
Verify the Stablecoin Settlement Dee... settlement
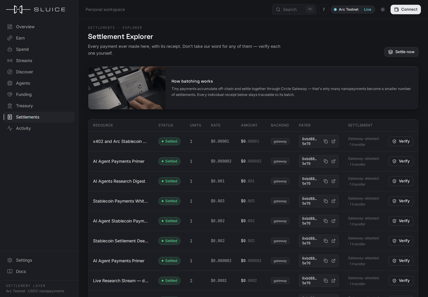[401, 241]
